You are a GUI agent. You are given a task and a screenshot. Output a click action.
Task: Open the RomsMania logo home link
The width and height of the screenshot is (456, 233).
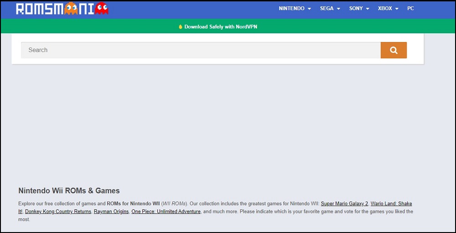(62, 9)
